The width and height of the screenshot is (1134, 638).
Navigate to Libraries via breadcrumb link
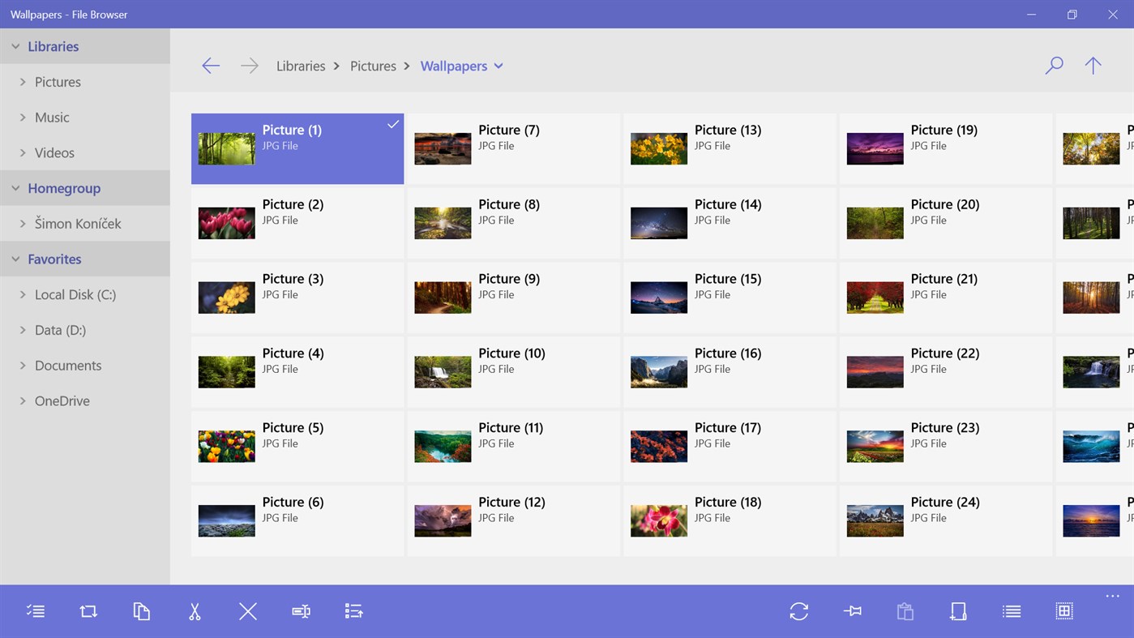coord(301,66)
